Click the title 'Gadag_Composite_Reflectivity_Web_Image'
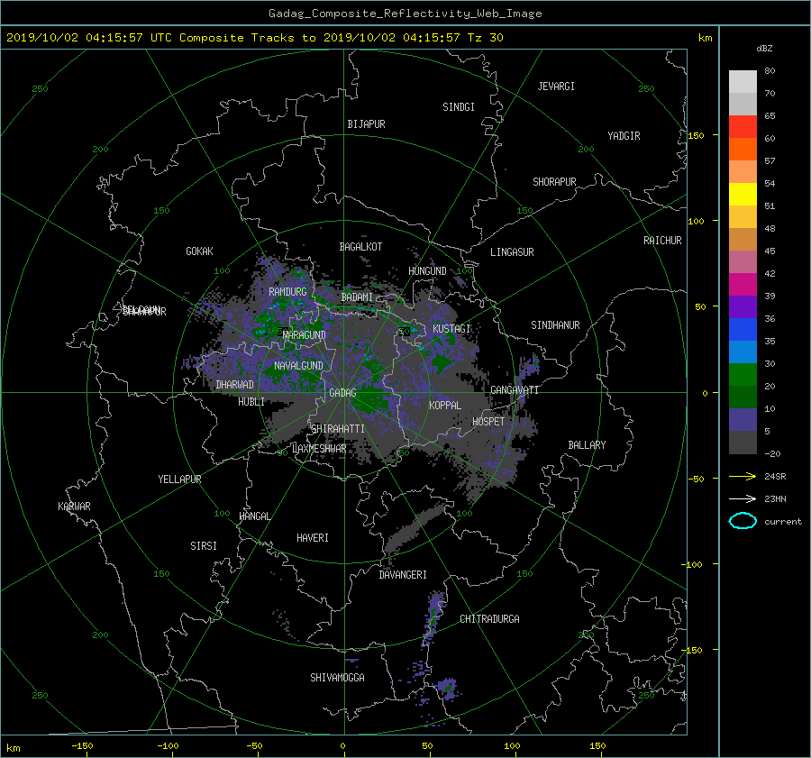The image size is (811, 758). [405, 14]
